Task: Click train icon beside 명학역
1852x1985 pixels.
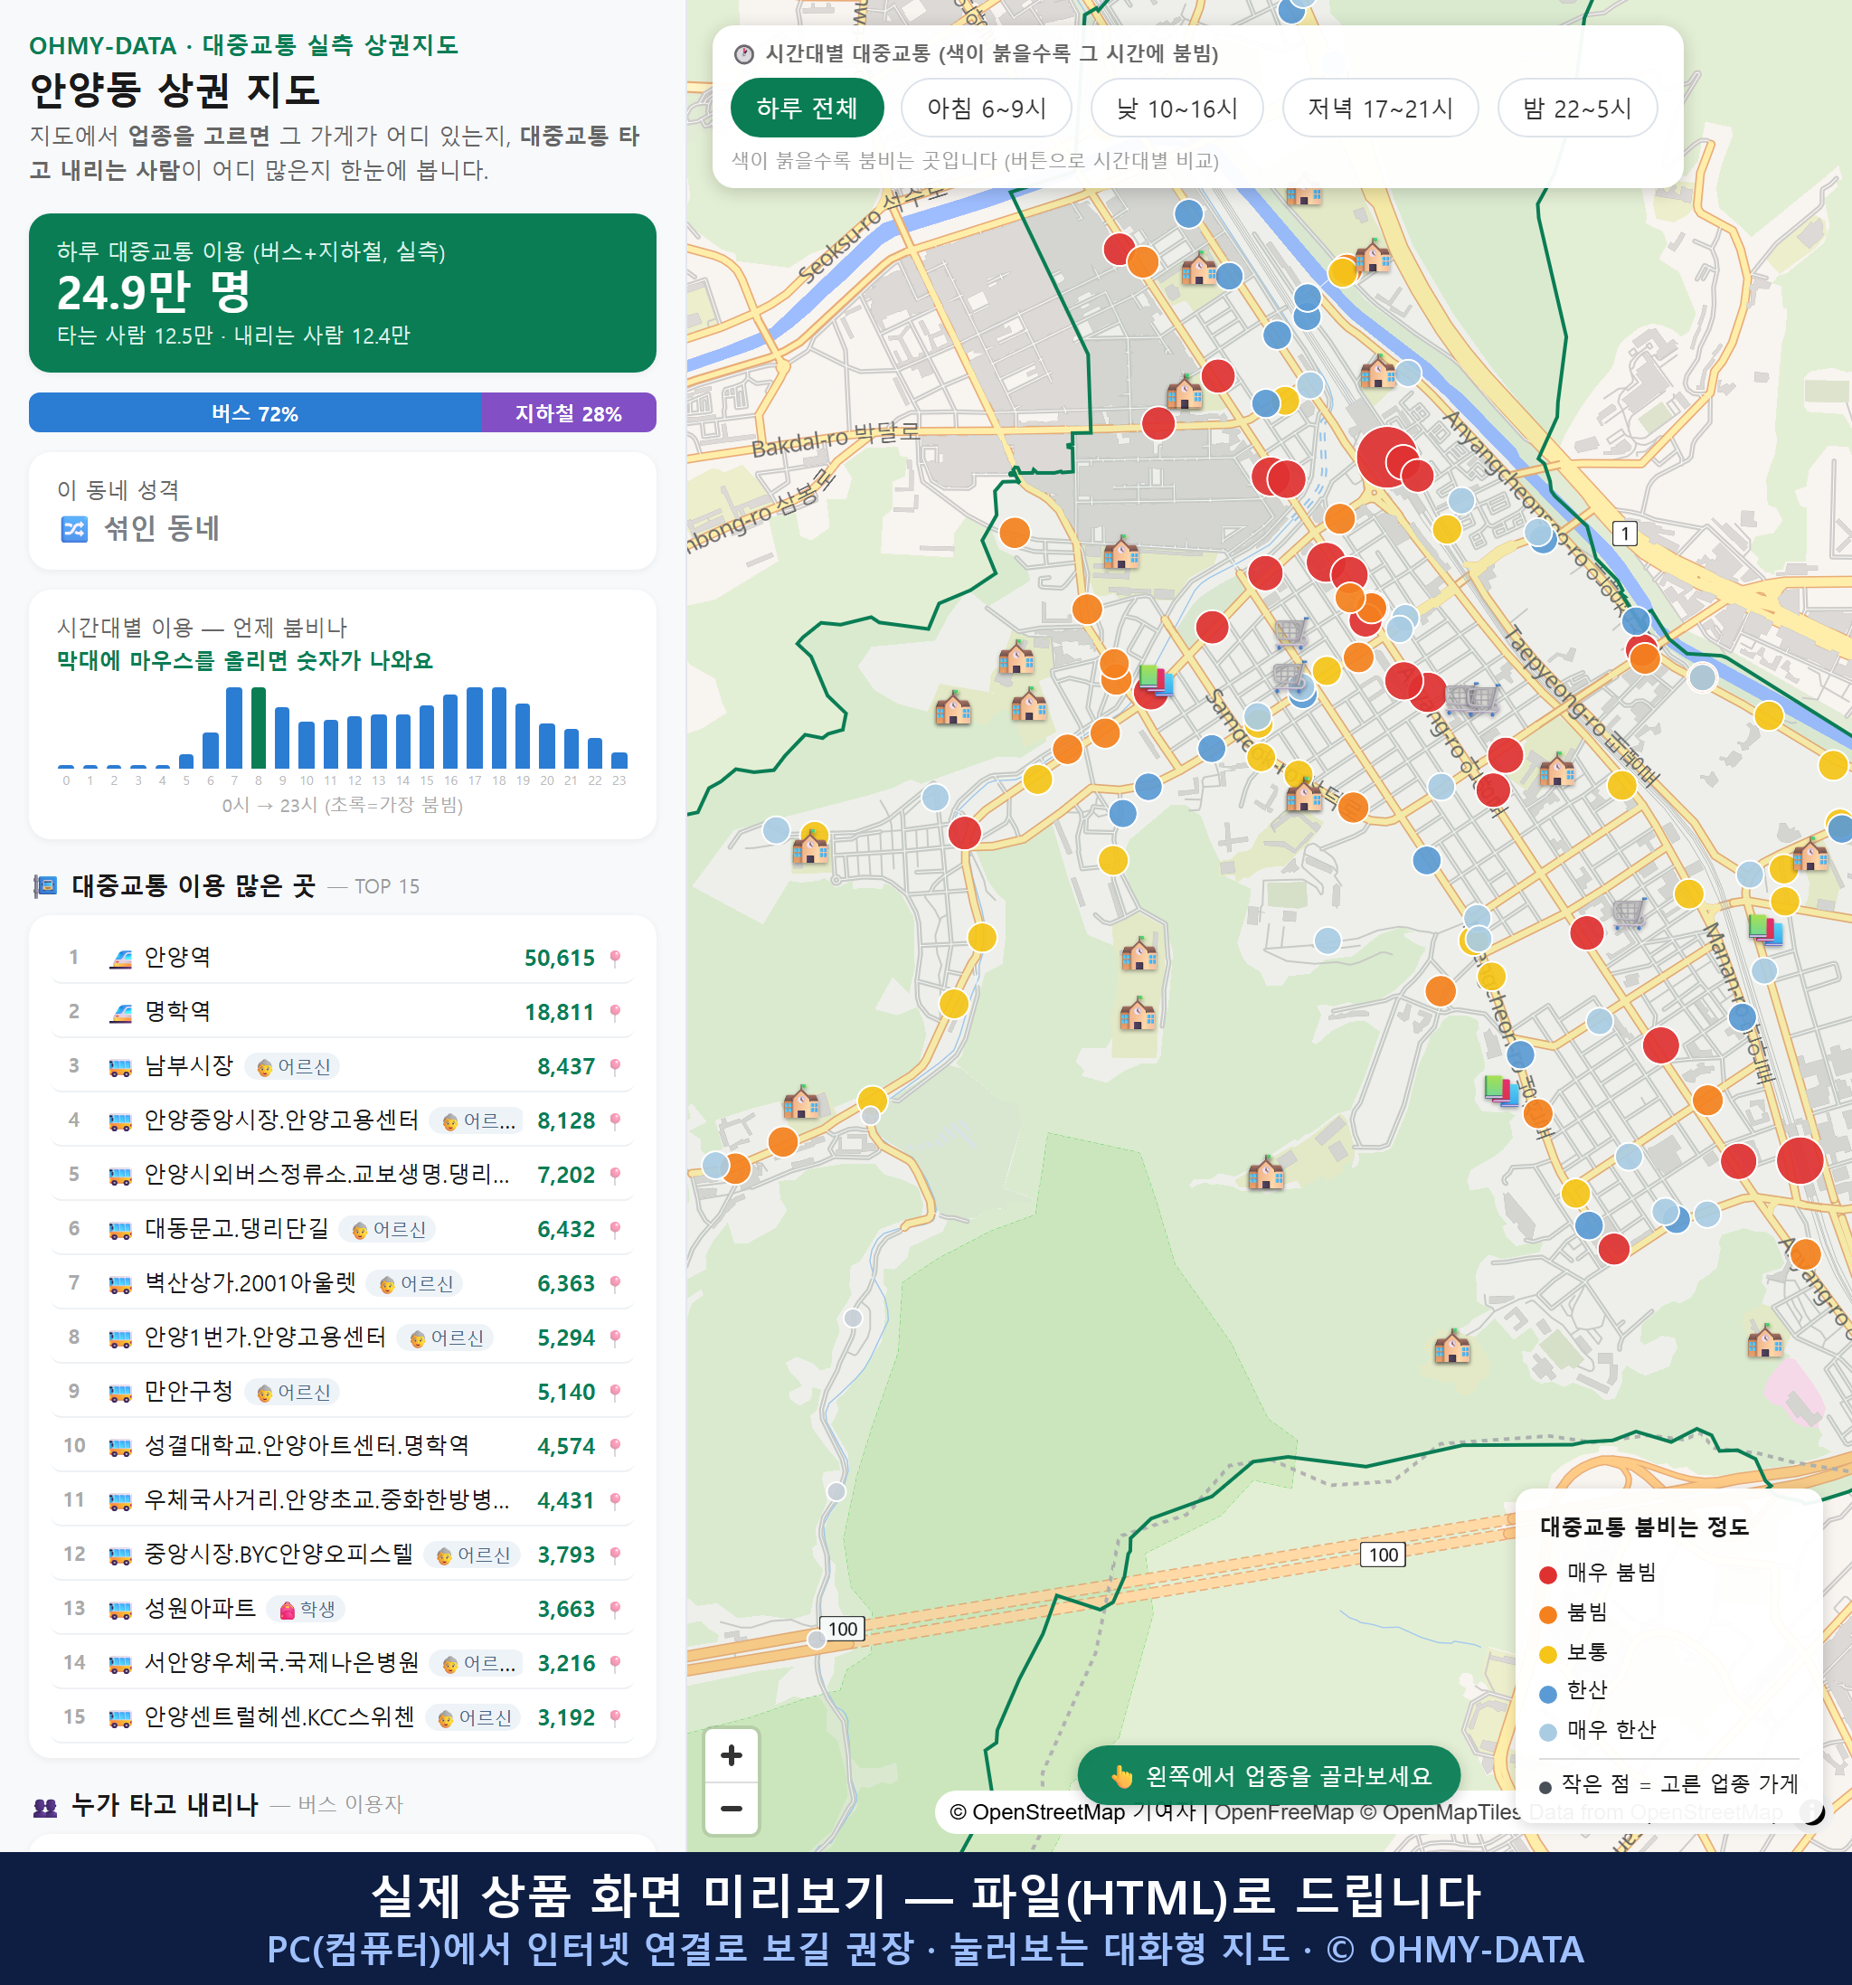Action: click(119, 1013)
